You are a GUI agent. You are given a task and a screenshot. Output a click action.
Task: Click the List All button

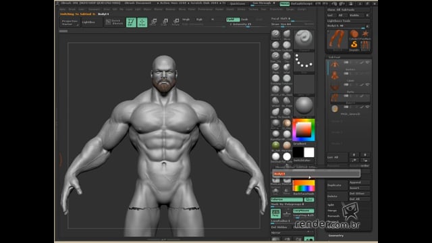click(x=337, y=157)
